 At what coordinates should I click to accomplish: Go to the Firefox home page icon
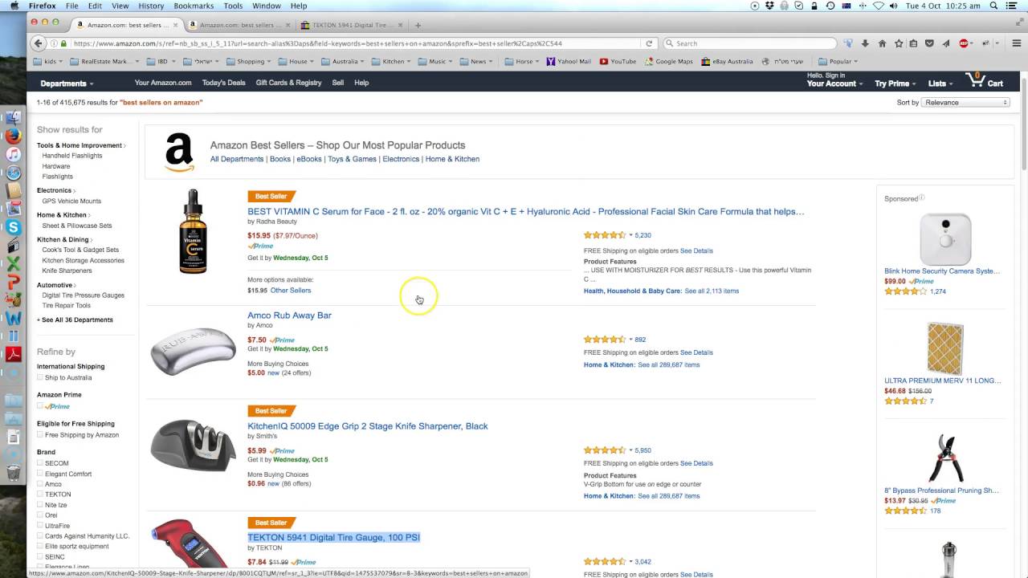click(882, 43)
